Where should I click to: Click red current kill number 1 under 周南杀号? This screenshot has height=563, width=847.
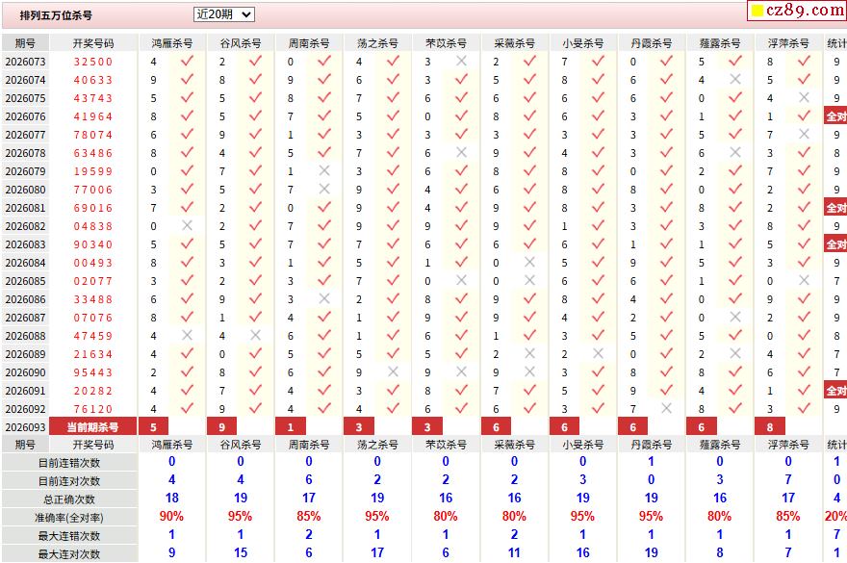point(291,427)
